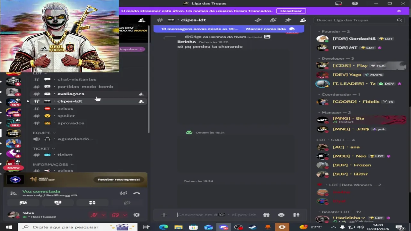Open the chat-visitantes channel
Viewport: 411px width, 231px height.
pyautogui.click(x=88, y=79)
